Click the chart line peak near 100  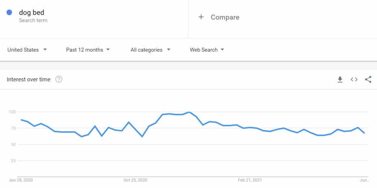189,112
